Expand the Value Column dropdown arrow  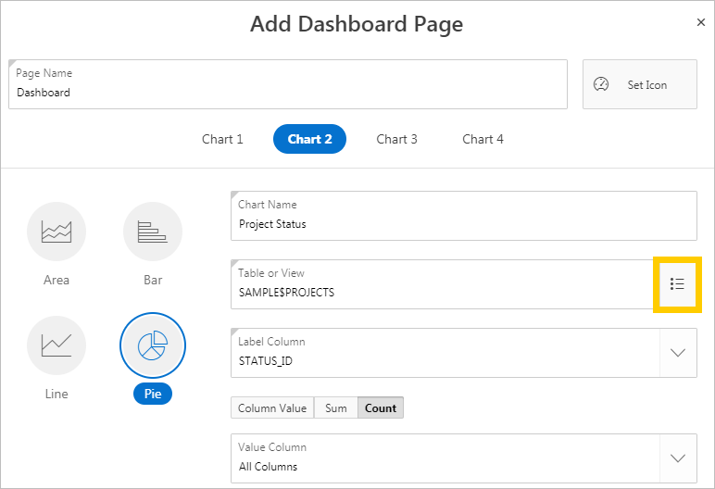pos(678,458)
